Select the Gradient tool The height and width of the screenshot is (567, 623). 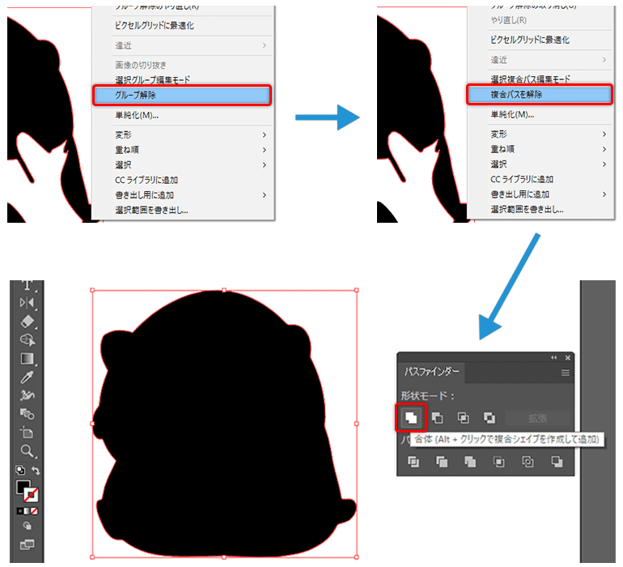(27, 359)
